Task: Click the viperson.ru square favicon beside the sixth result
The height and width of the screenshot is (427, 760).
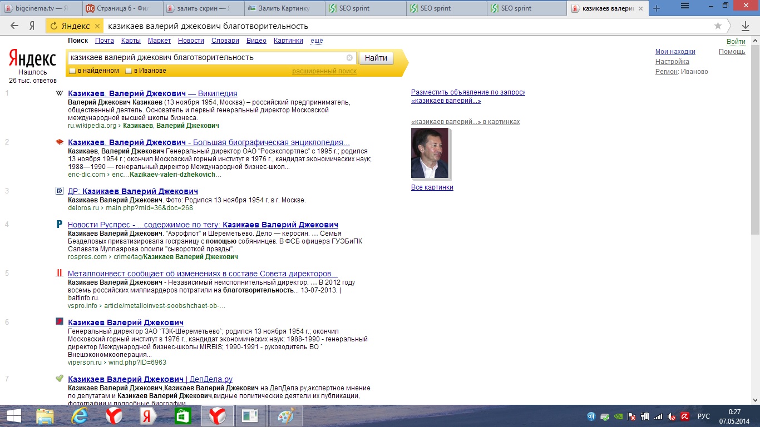Action: click(x=60, y=321)
